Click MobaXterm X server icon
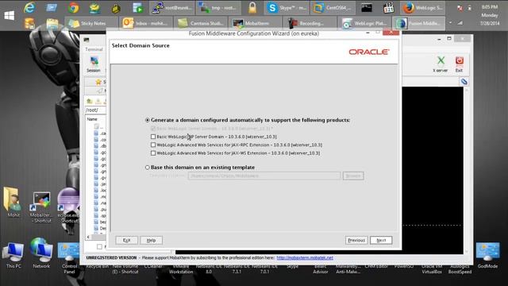508x286 pixels. [440, 64]
